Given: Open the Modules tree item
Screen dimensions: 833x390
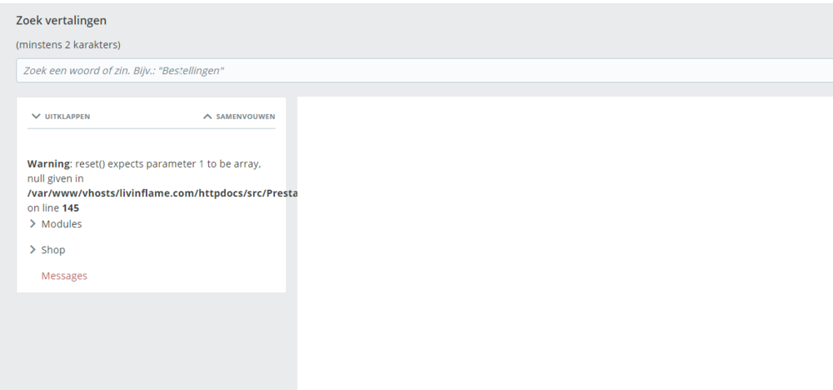Looking at the screenshot, I should coord(62,223).
